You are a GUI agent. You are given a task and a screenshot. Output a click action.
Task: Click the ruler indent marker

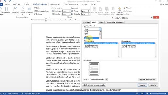46,20
